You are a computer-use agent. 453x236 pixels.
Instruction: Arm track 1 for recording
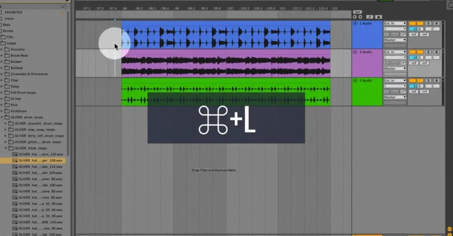pos(436,23)
